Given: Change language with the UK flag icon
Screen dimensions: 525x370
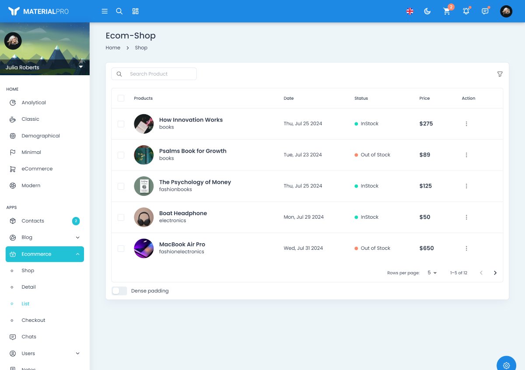Looking at the screenshot, I should tap(409, 11).
